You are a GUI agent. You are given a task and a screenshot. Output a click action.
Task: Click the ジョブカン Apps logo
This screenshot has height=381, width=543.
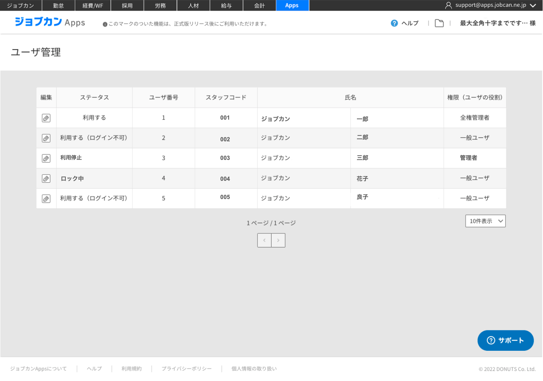click(x=50, y=22)
